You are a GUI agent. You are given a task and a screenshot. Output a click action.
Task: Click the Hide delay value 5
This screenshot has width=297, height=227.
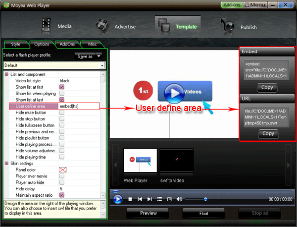click(61, 189)
